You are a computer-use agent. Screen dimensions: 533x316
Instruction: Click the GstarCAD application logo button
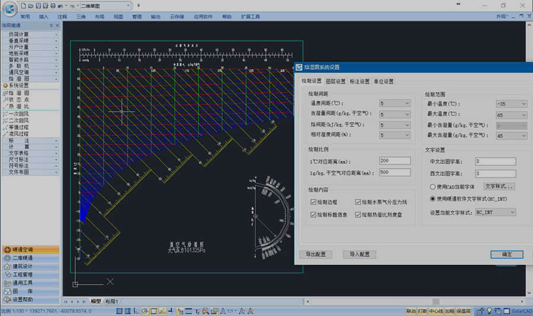(8, 8)
